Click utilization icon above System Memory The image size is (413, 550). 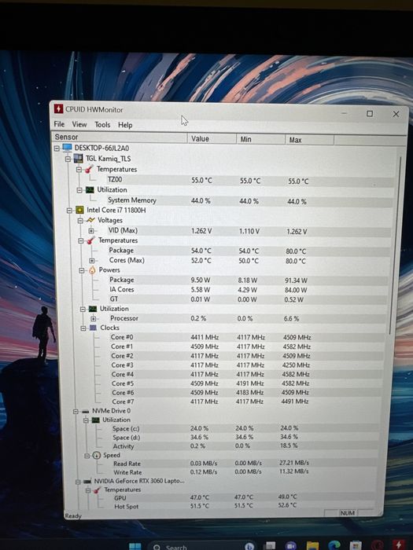pos(90,190)
